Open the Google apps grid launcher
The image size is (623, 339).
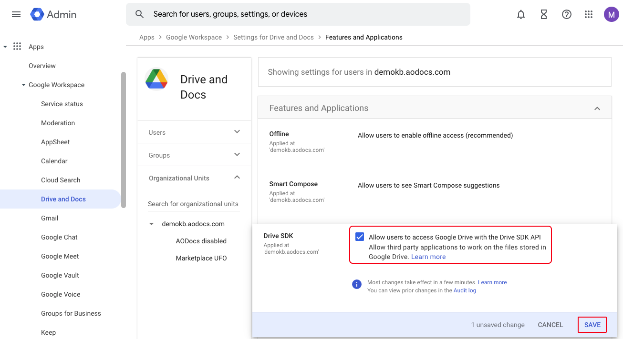pyautogui.click(x=589, y=14)
